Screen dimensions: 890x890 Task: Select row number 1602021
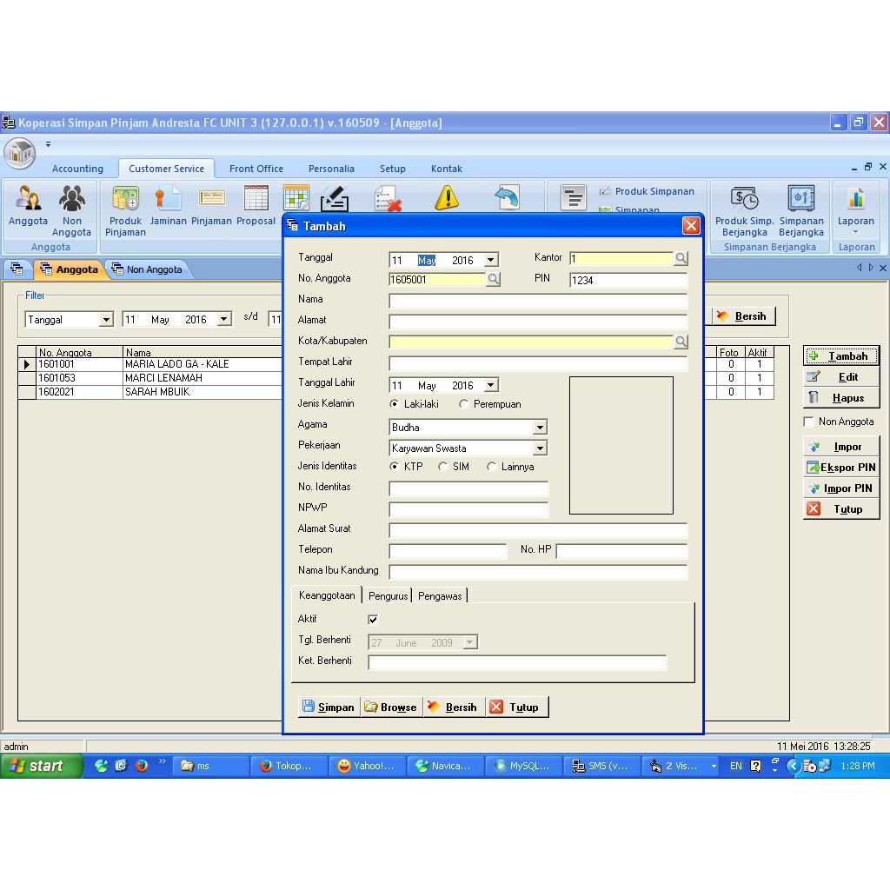[x=149, y=392]
